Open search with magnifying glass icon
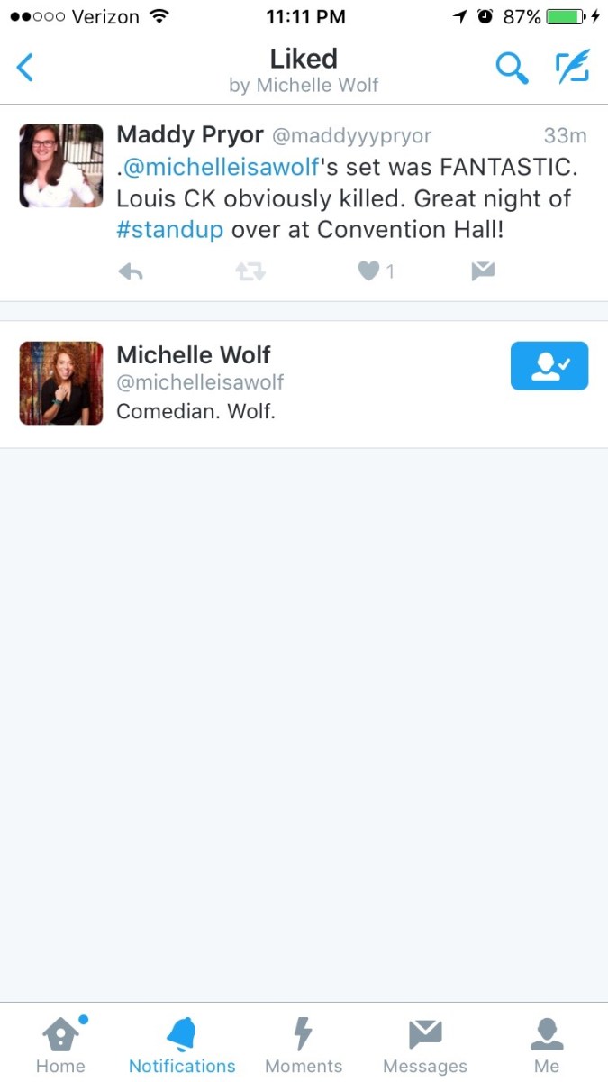The image size is (608, 1082). coord(512,68)
